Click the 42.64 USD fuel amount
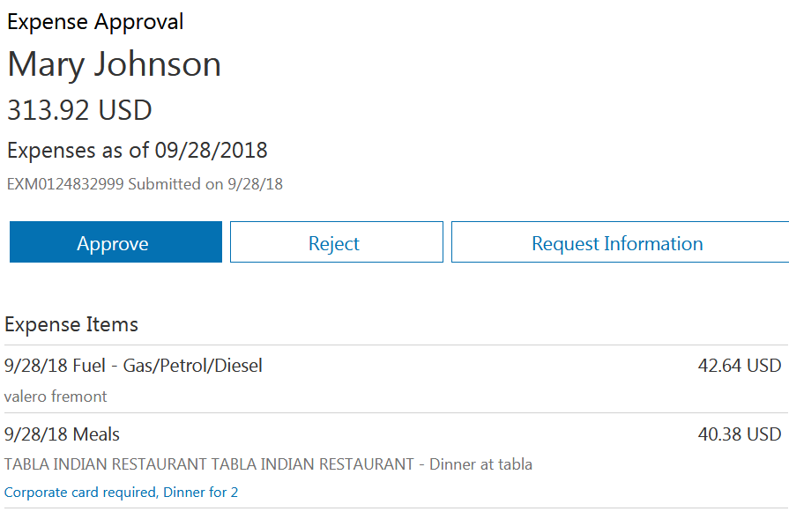The image size is (789, 519). click(740, 365)
